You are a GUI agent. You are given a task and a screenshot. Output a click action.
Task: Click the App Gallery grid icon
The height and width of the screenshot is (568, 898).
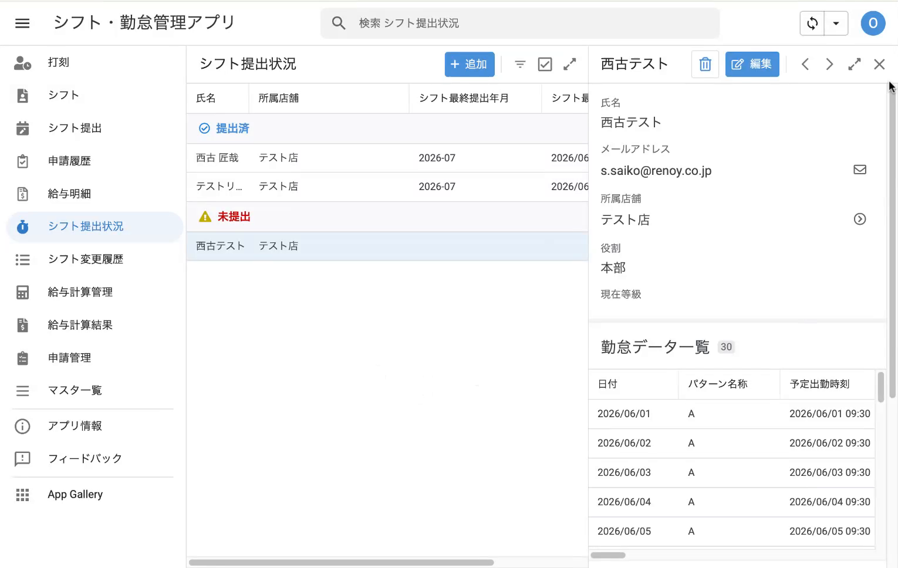click(22, 495)
